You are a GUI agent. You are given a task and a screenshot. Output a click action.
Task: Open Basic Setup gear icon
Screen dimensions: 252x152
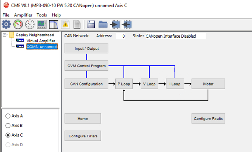click(x=6, y=24)
